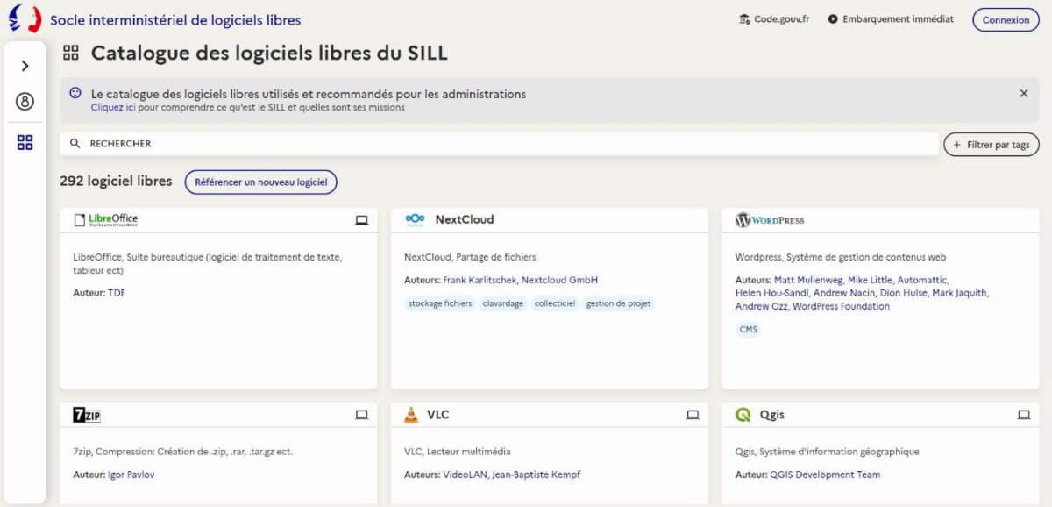Open the account icon in sidebar

click(25, 102)
